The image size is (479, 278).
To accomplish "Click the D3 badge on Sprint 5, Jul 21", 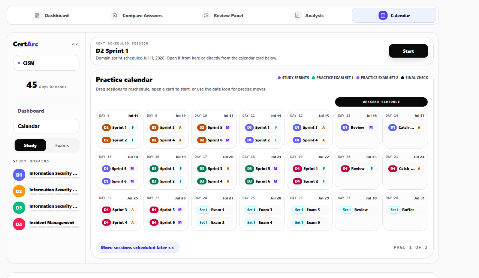I will pyautogui.click(x=249, y=169).
